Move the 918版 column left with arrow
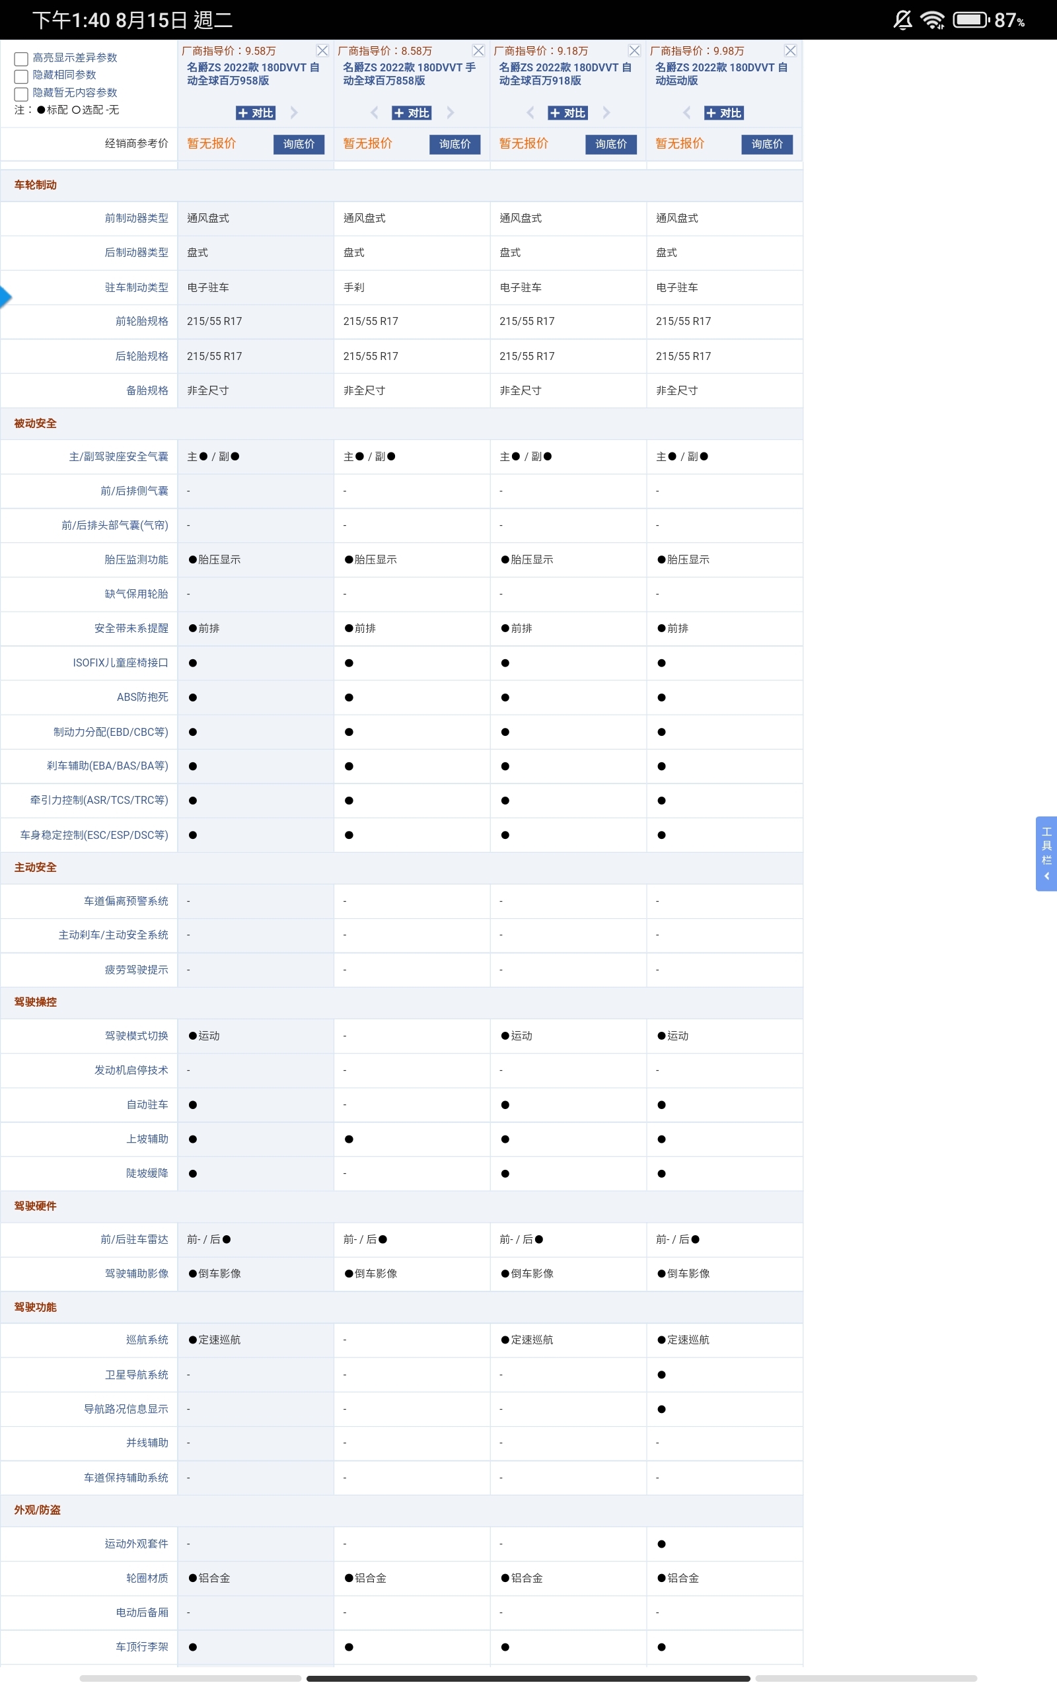This screenshot has width=1057, height=1691. pos(530,112)
